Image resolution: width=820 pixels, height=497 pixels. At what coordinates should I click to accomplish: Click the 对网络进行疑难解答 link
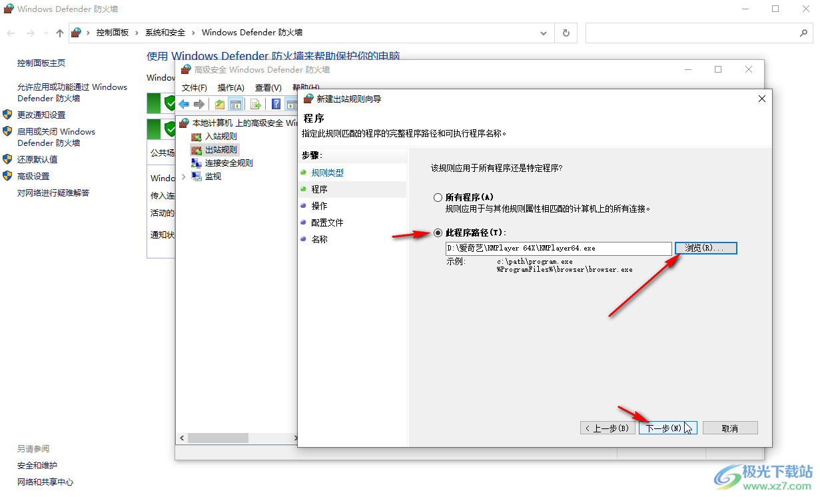click(x=53, y=193)
